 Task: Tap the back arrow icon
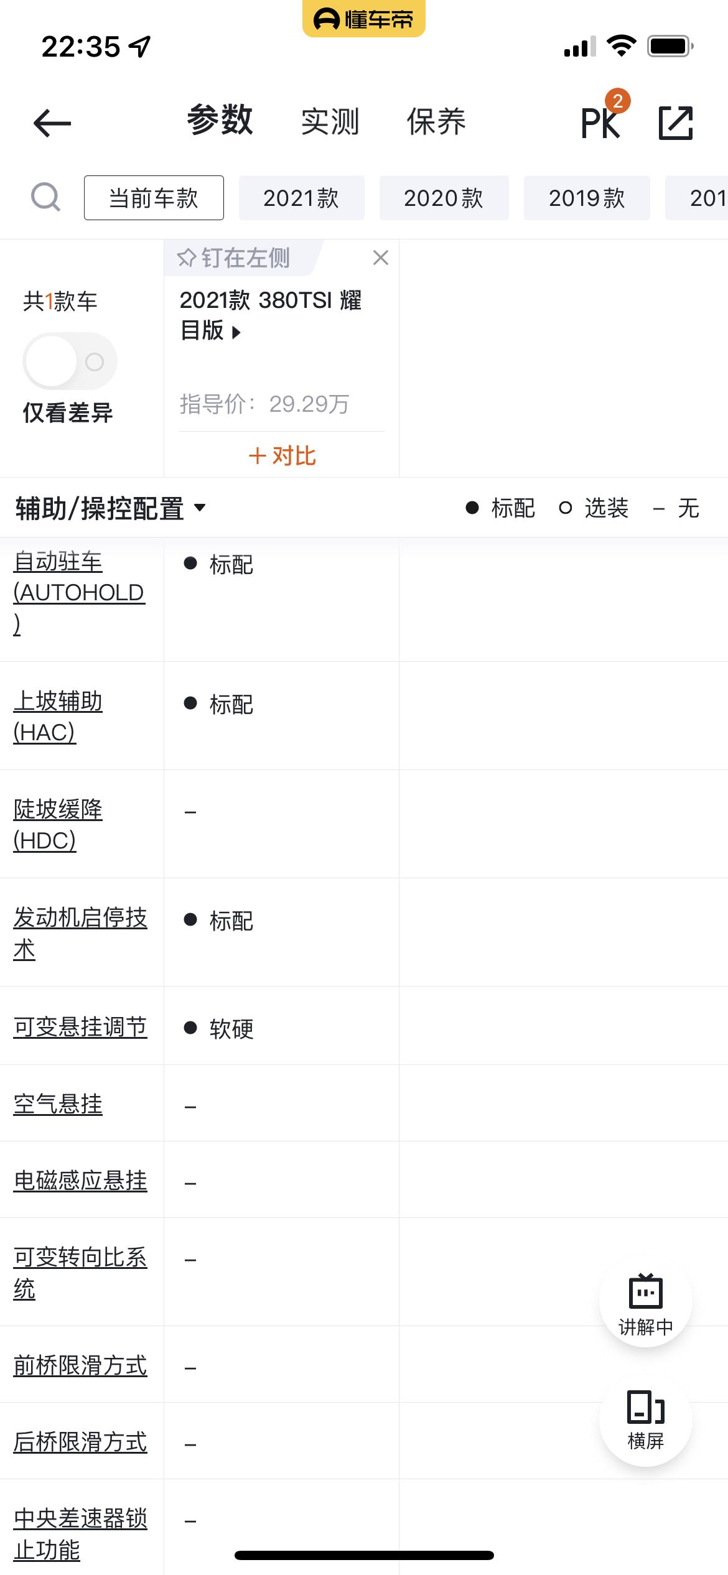[52, 123]
